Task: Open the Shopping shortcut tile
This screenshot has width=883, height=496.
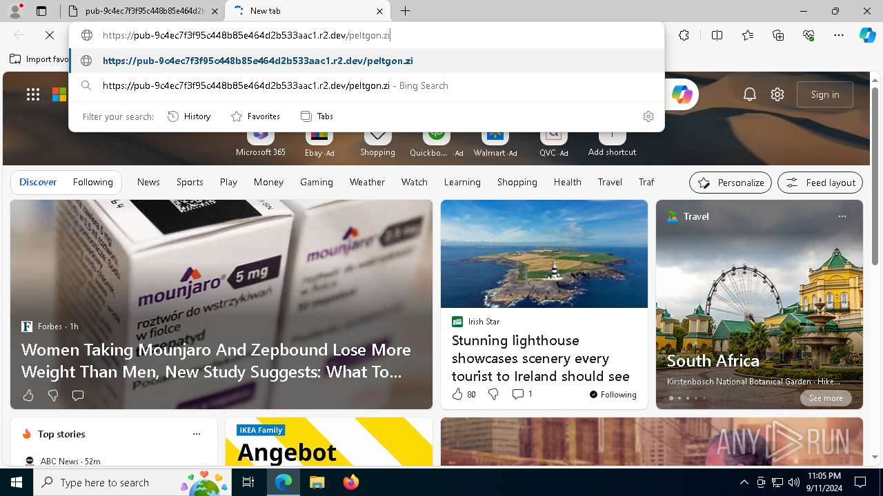Action: (x=377, y=142)
